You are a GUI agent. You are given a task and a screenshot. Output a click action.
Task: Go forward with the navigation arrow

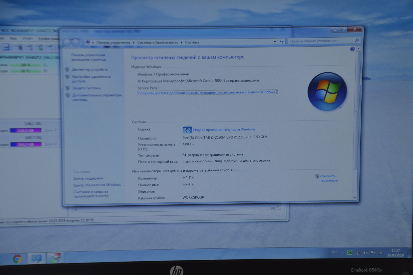pyautogui.click(x=75, y=42)
